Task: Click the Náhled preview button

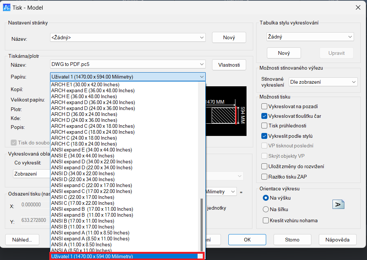Action: point(22,240)
